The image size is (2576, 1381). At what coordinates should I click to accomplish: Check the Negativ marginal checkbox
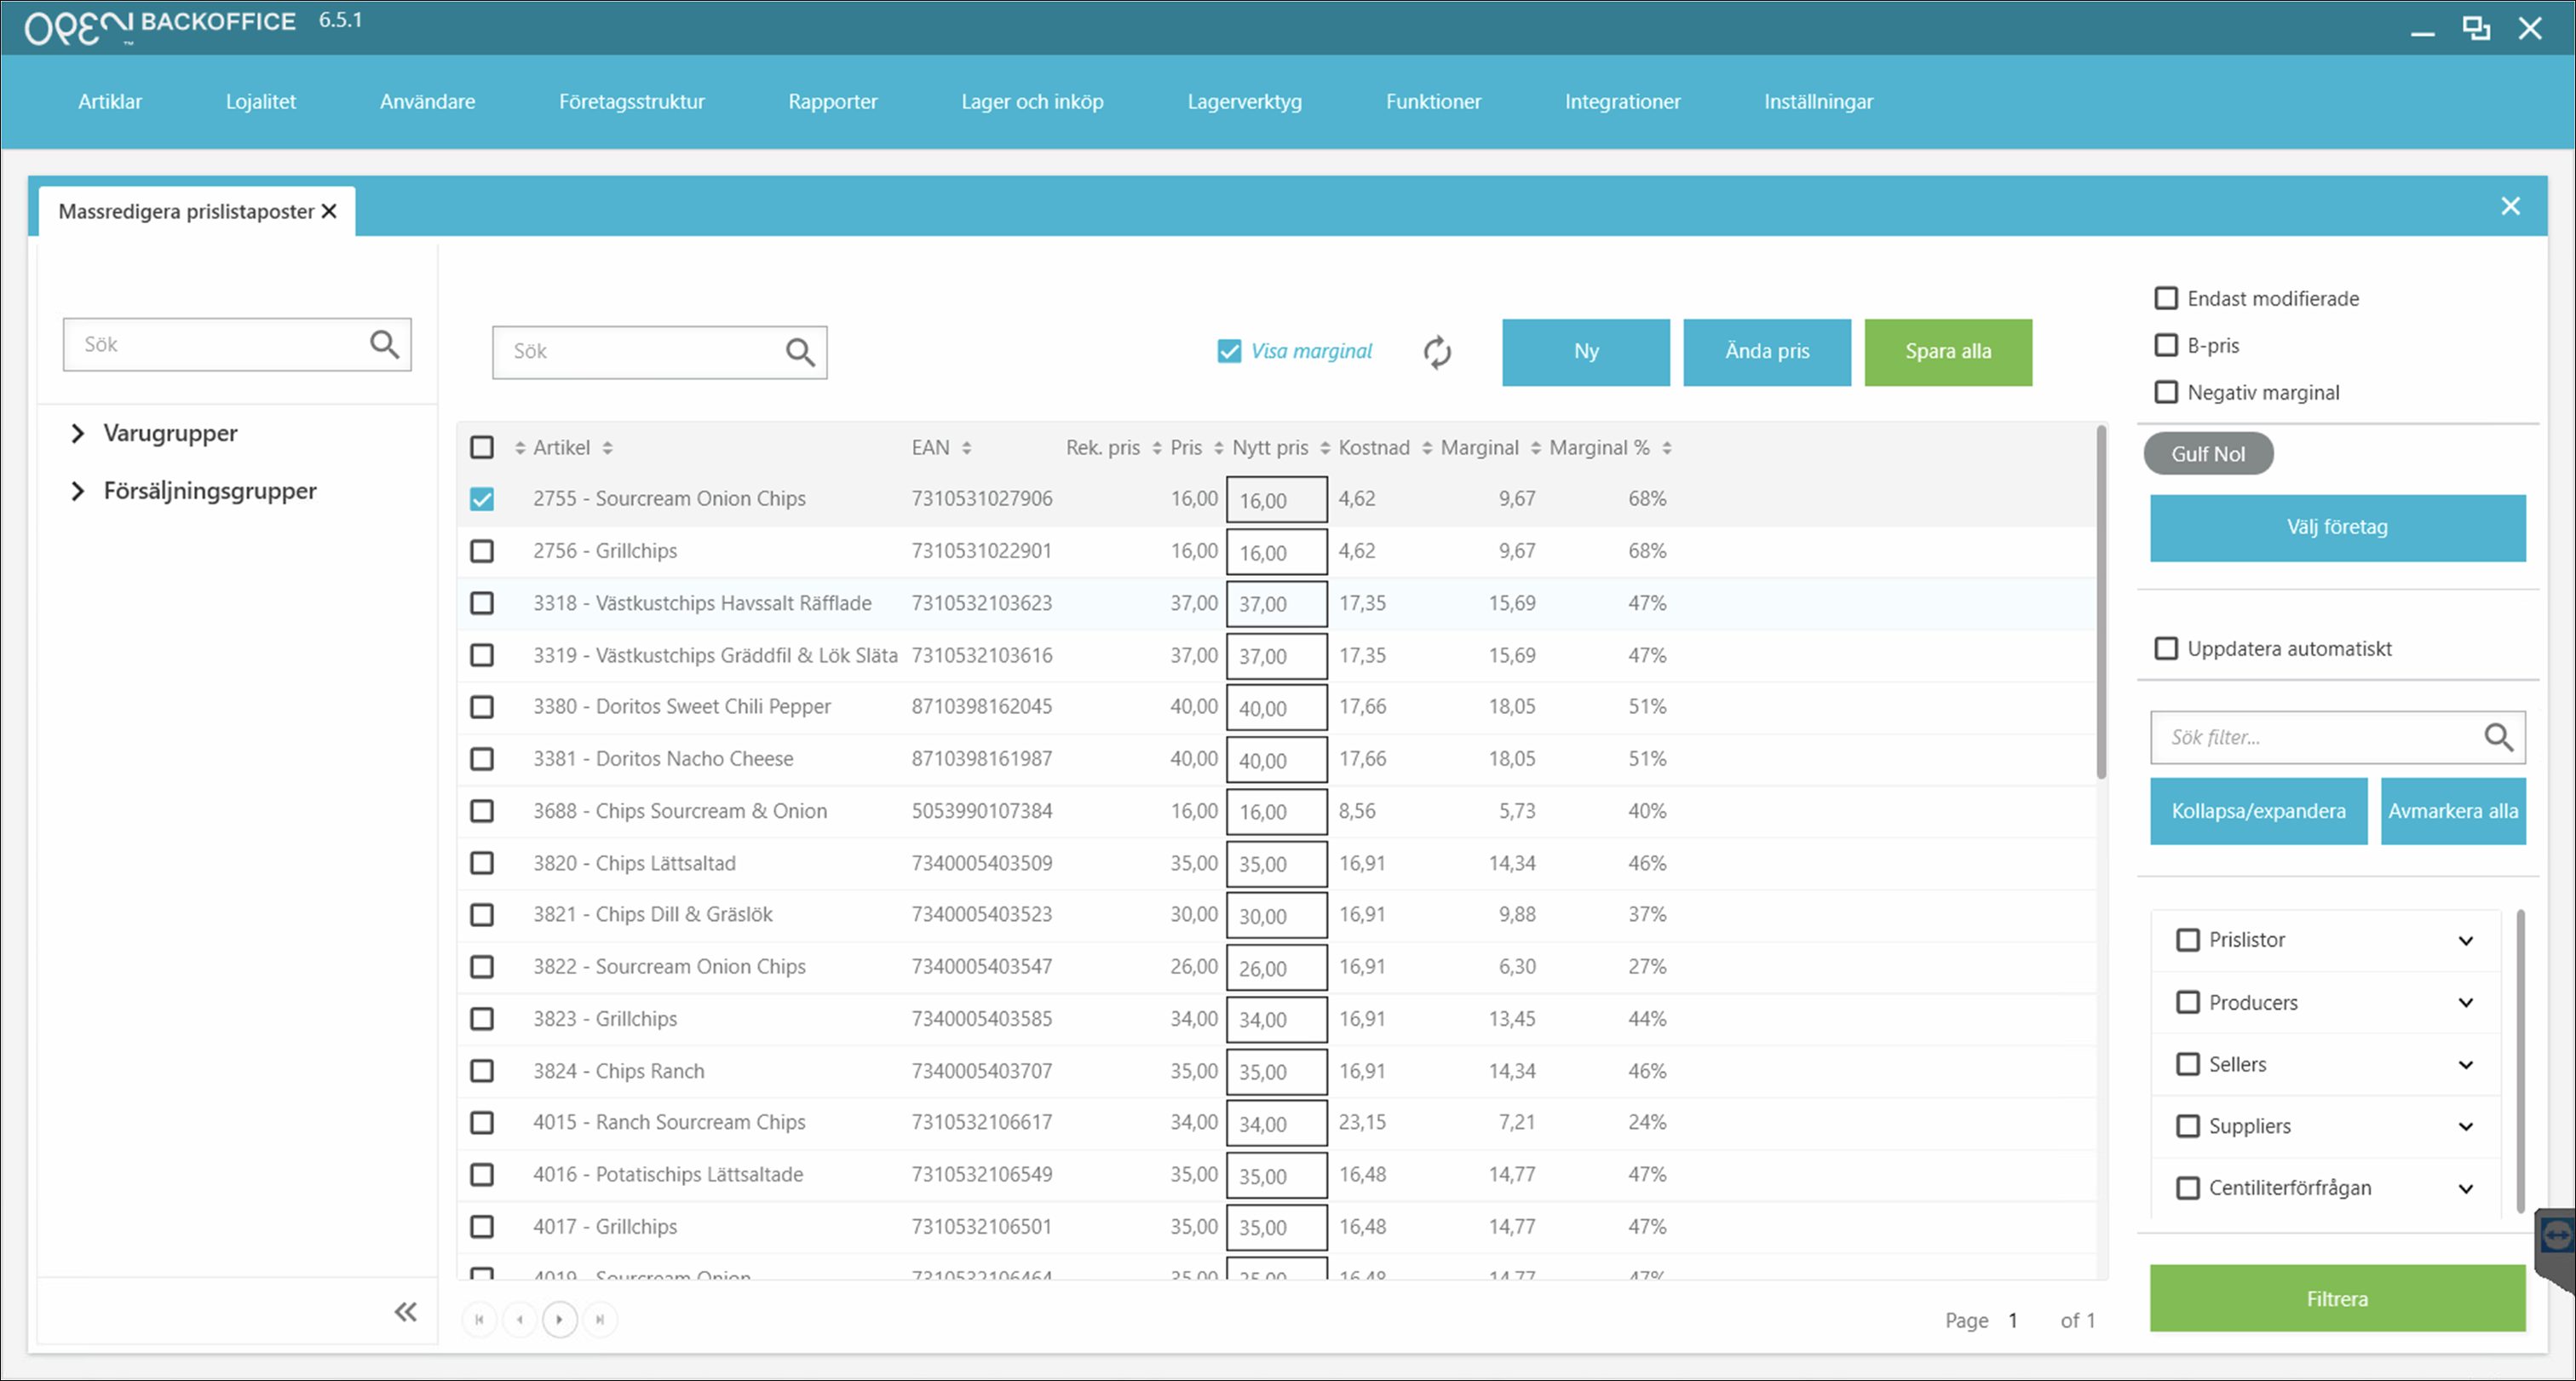[x=2166, y=392]
